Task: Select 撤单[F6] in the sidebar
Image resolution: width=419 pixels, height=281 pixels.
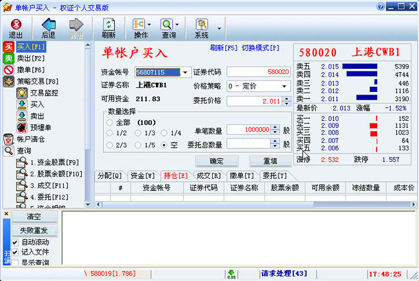Action: click(x=30, y=69)
